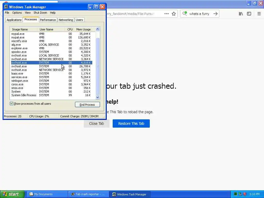The height and width of the screenshot is (198, 264).
Task: Select the alg.exe process row
Action: [x=51, y=45]
